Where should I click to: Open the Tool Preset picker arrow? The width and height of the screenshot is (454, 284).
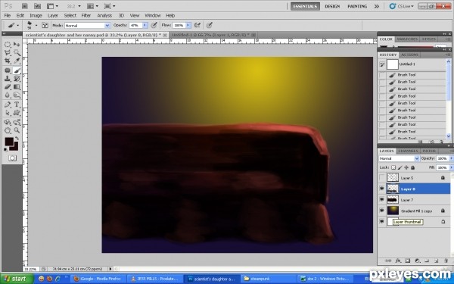pos(18,25)
